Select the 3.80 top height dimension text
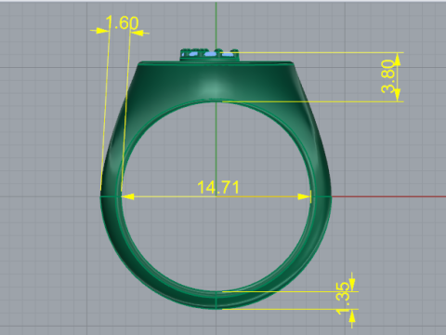The width and height of the screenshot is (446, 335). click(388, 76)
